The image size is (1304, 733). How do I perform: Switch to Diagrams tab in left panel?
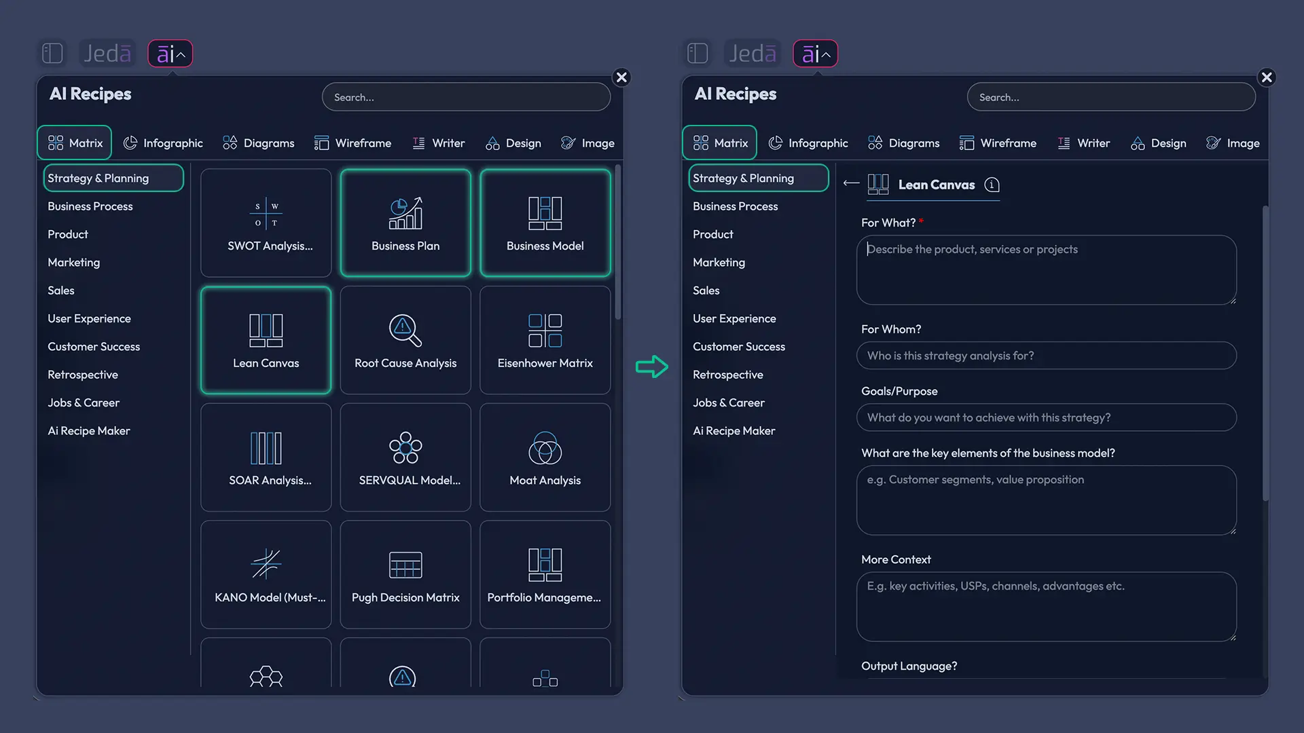[x=259, y=143]
